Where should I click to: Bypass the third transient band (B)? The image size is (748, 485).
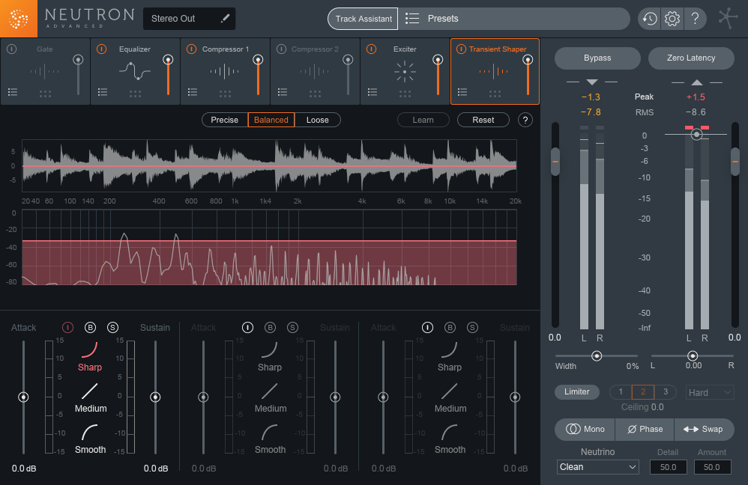[450, 327]
